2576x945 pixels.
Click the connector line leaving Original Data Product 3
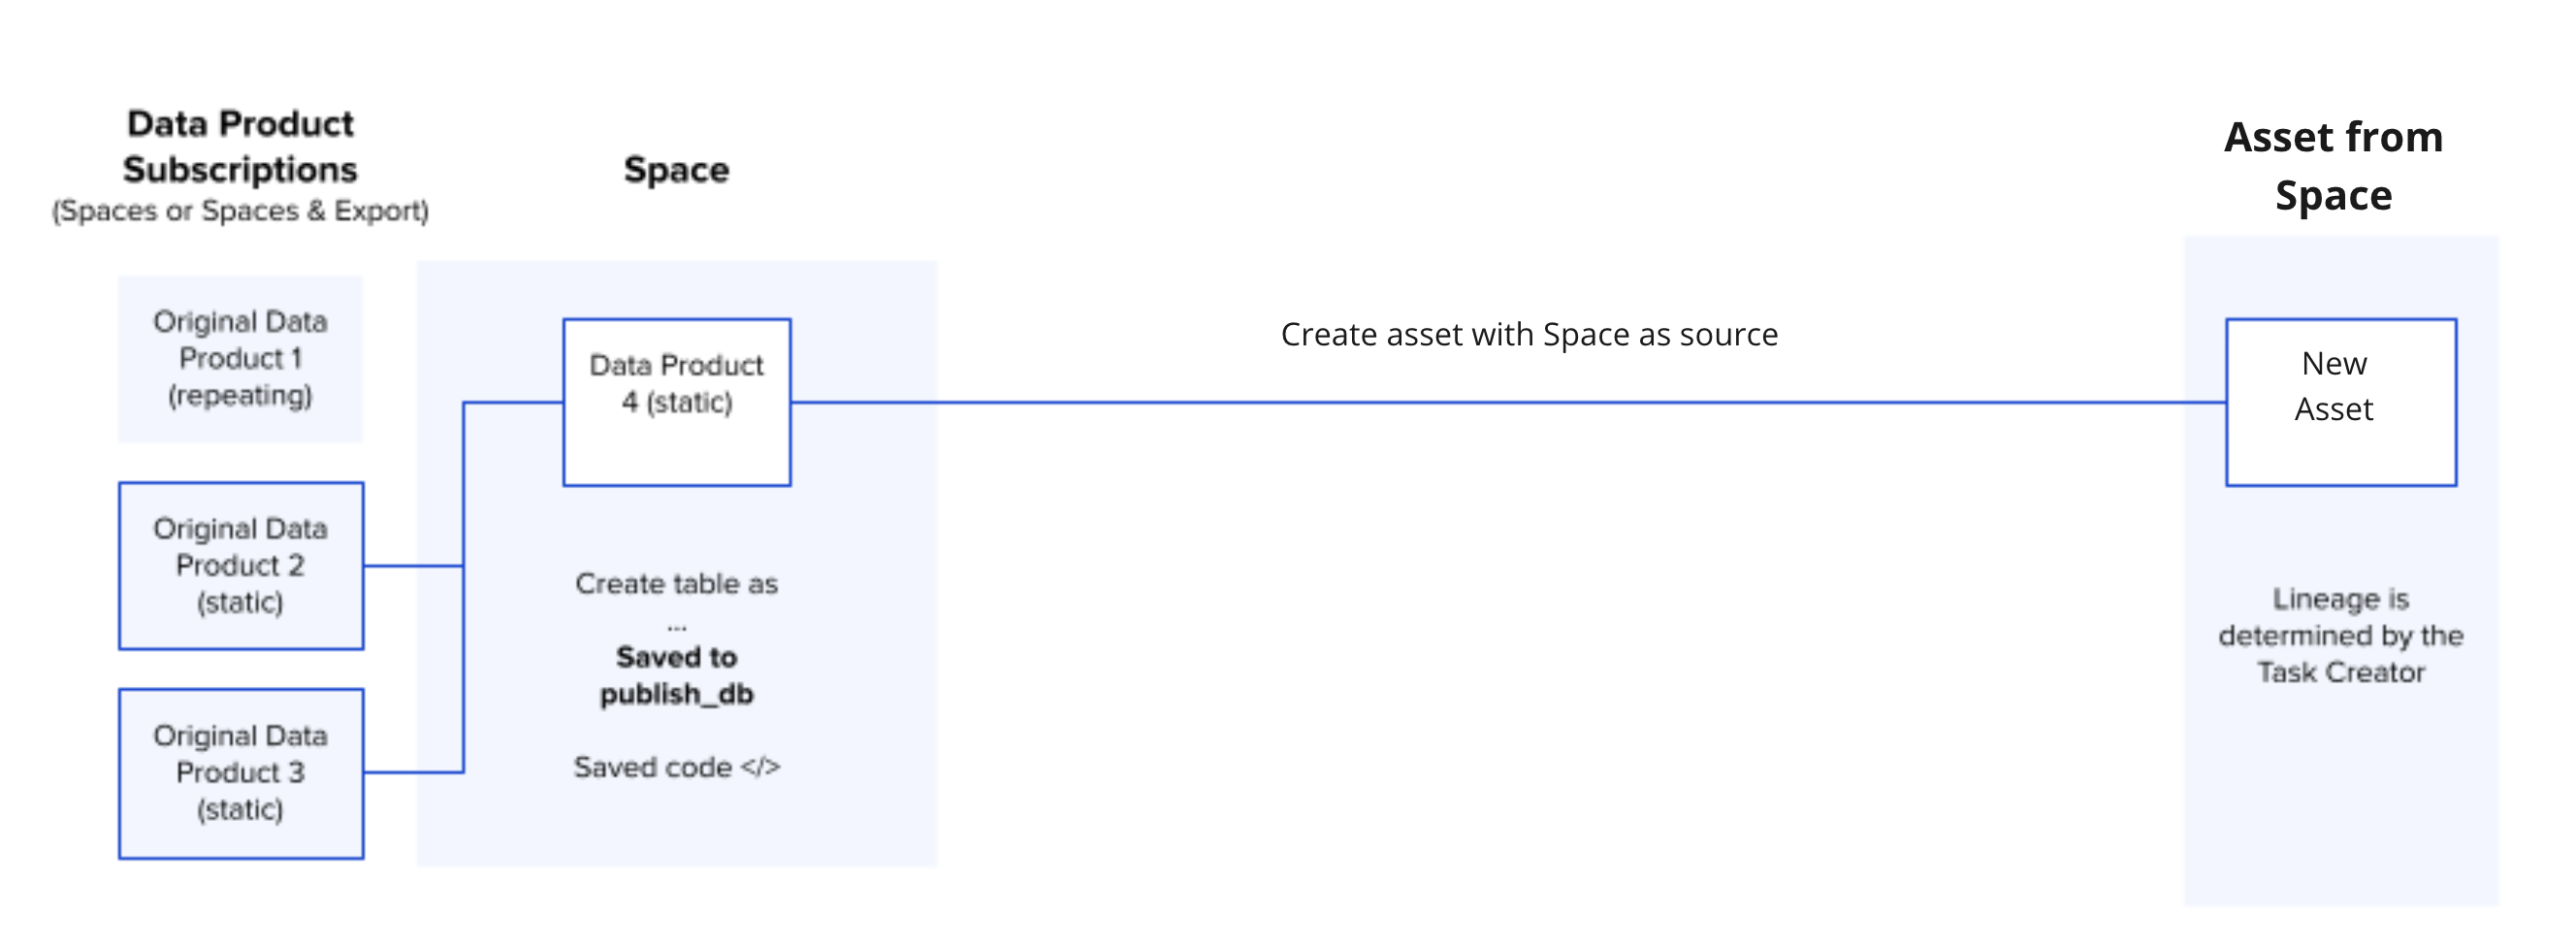(x=412, y=773)
